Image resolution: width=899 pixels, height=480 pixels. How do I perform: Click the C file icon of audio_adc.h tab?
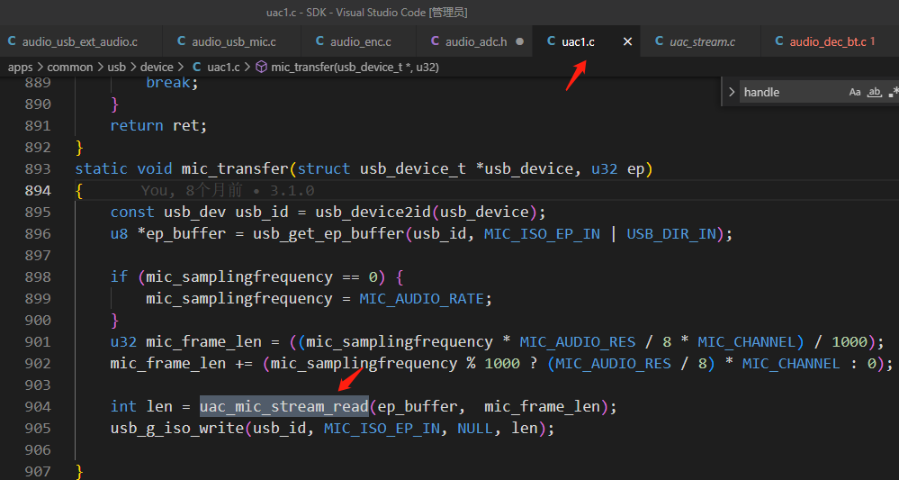pyautogui.click(x=435, y=41)
